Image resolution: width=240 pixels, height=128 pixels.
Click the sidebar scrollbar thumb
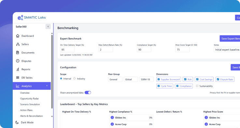[x=52, y=72]
